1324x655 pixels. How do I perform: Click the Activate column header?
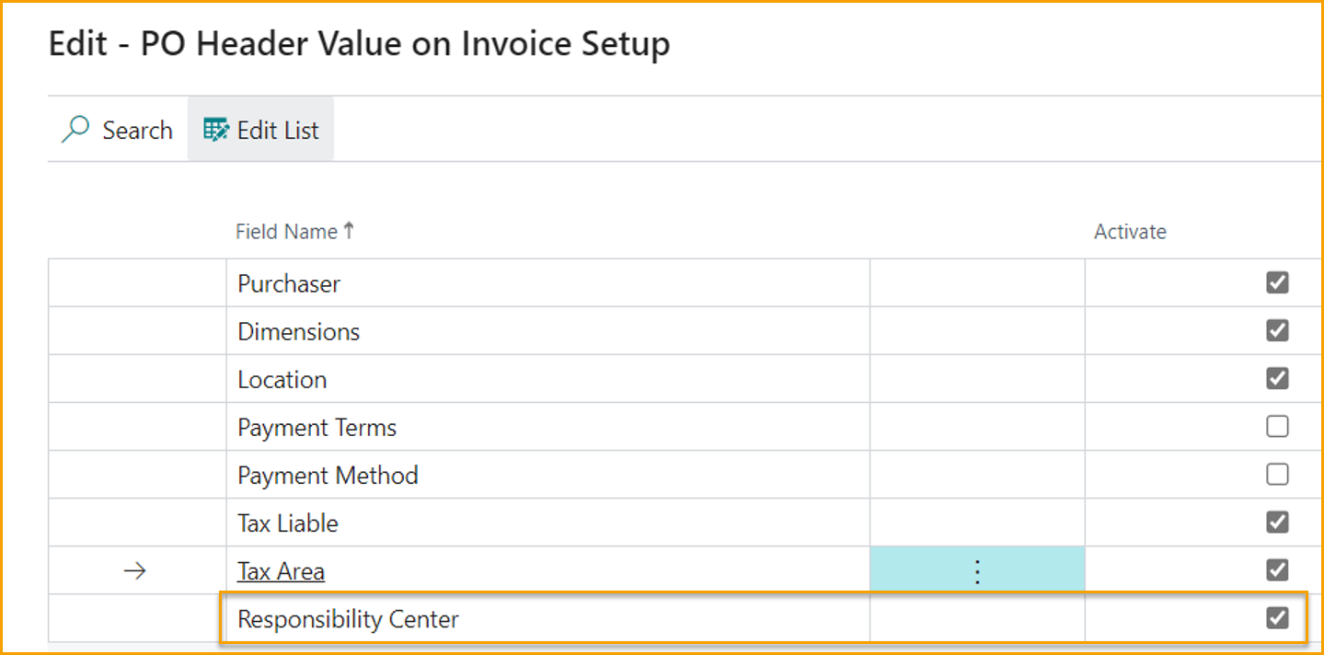coord(1130,231)
